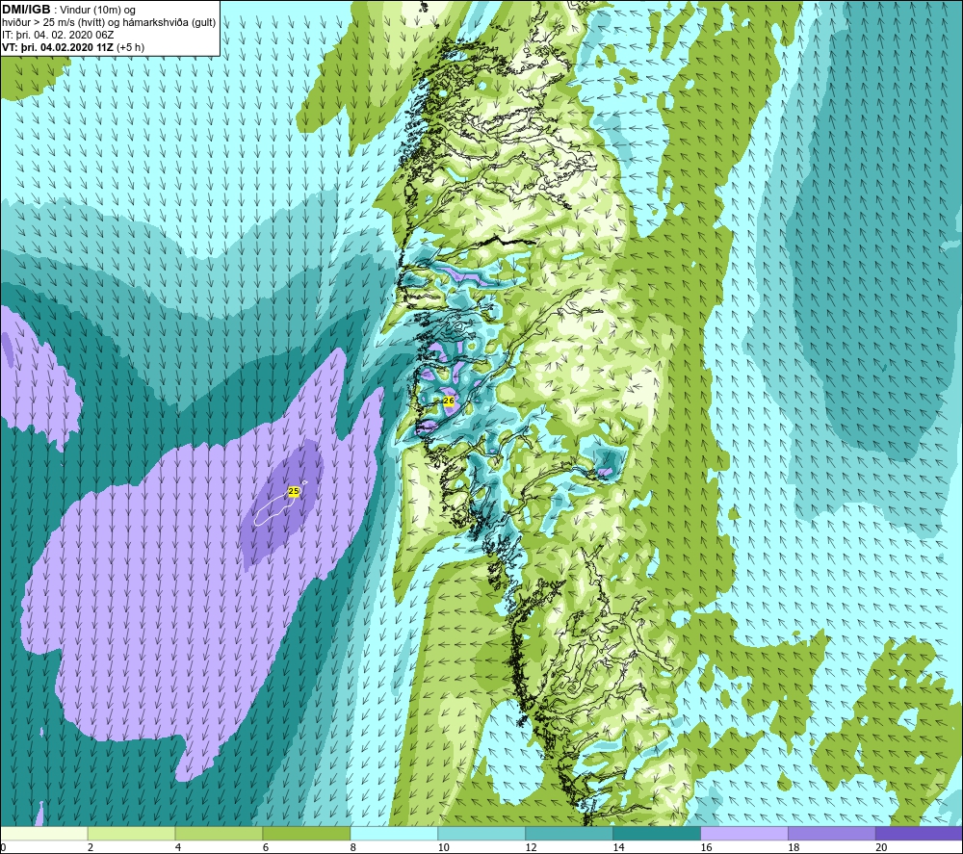963x854 pixels.
Task: Click the legend number 10
Action: point(443,848)
